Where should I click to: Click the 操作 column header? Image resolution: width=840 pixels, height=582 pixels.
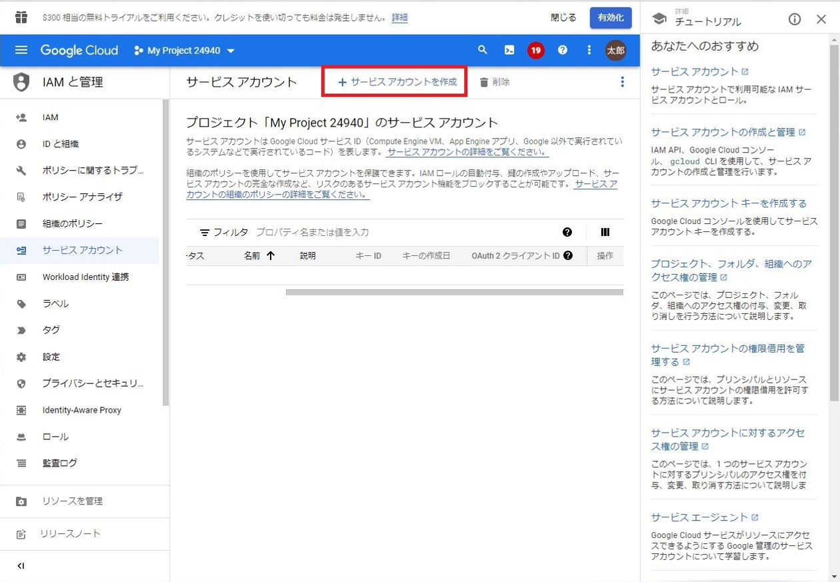point(605,255)
